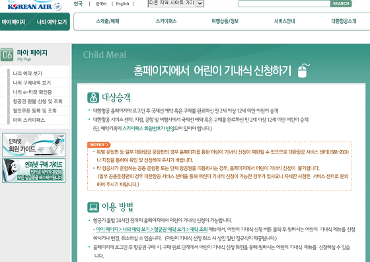The width and height of the screenshot is (370, 262).
Task: Open the 여행상품/정보 menu
Action: tap(225, 21)
